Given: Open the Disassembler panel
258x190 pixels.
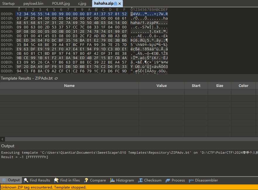Looking at the screenshot, I should point(203,180).
